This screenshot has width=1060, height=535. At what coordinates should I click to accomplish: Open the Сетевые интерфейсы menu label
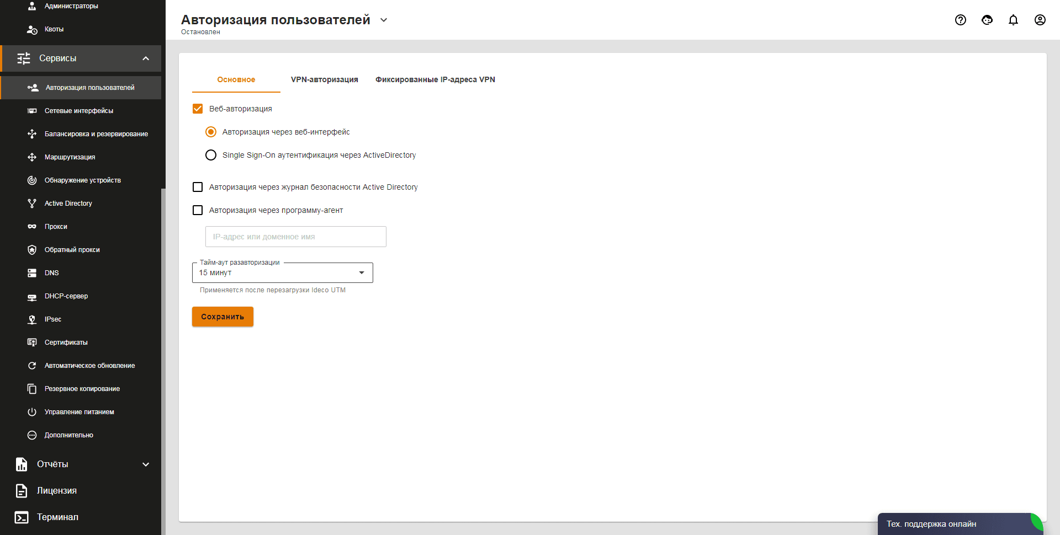(79, 111)
